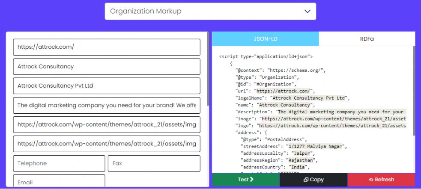This screenshot has height=189, width=421.
Task: Click the "@context" schema.org line
Action: click(x=280, y=71)
